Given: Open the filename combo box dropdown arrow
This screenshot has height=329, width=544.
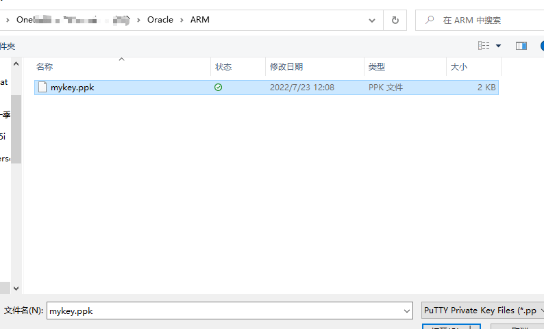Looking at the screenshot, I should (x=407, y=311).
